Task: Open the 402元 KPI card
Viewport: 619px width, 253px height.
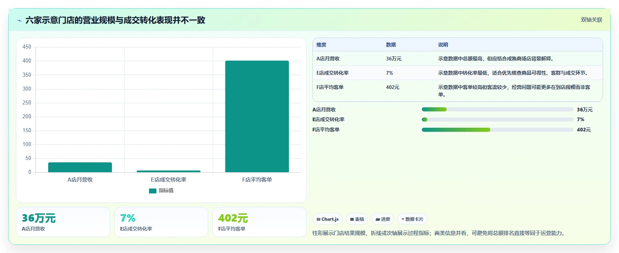Action: 259,222
